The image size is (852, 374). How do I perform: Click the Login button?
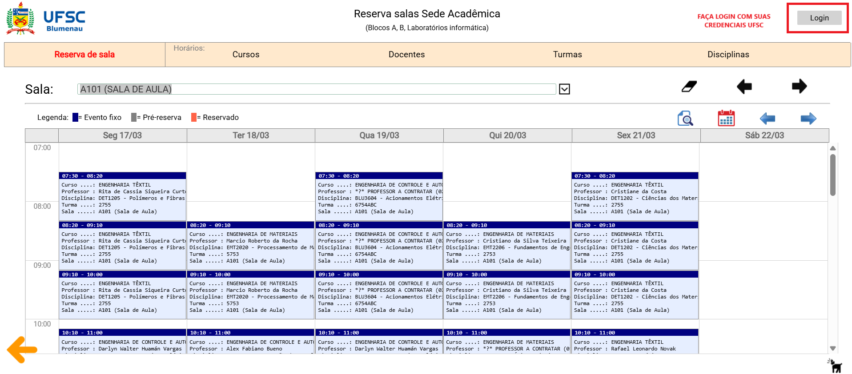tap(819, 18)
